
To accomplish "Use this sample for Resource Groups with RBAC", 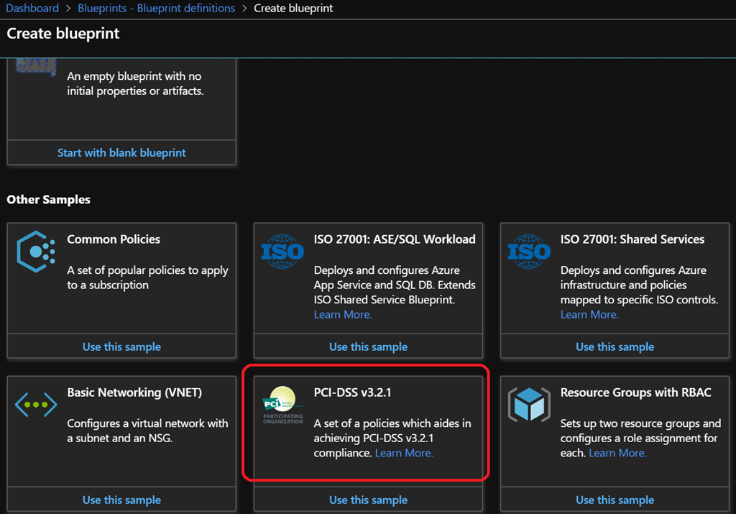I will click(x=615, y=500).
